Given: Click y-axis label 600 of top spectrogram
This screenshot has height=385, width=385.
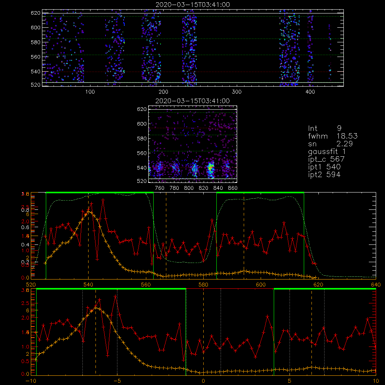Looking at the screenshot, I should 35,27.
